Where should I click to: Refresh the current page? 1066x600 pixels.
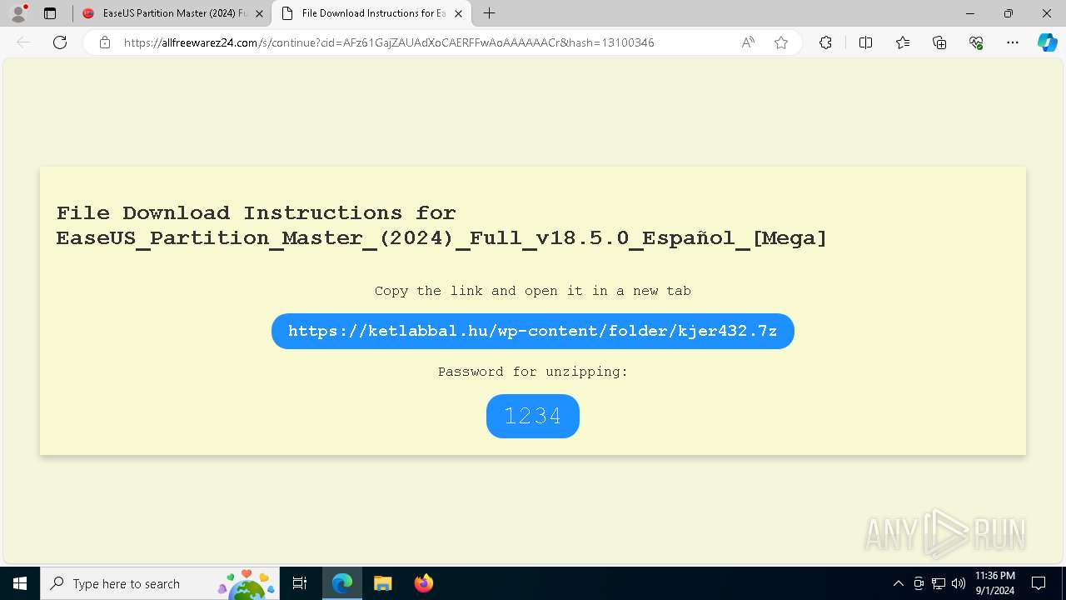click(60, 42)
